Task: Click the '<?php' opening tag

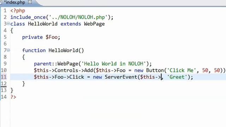Action: (x=18, y=11)
